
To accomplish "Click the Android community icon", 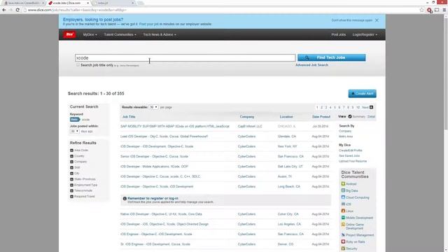I will point(343,183).
